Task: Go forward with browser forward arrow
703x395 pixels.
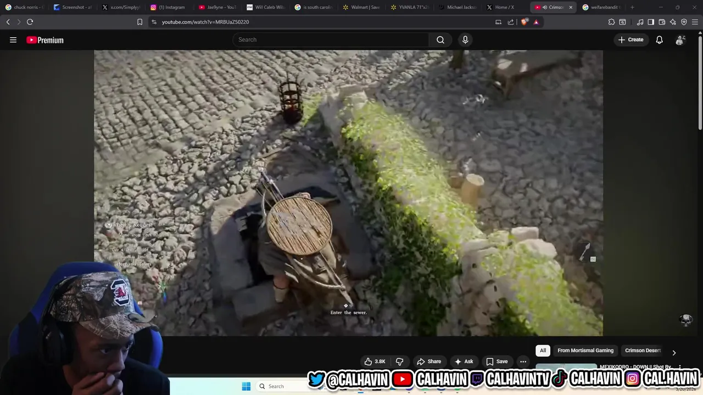Action: tap(18, 22)
